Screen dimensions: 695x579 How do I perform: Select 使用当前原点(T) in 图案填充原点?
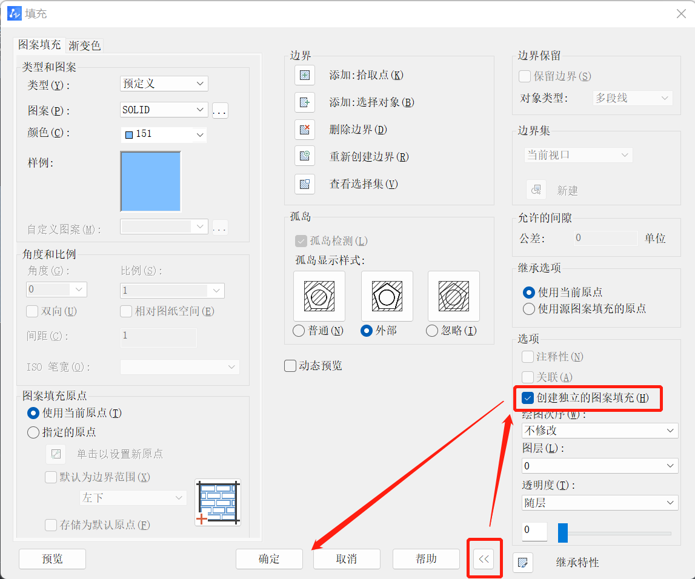click(33, 413)
